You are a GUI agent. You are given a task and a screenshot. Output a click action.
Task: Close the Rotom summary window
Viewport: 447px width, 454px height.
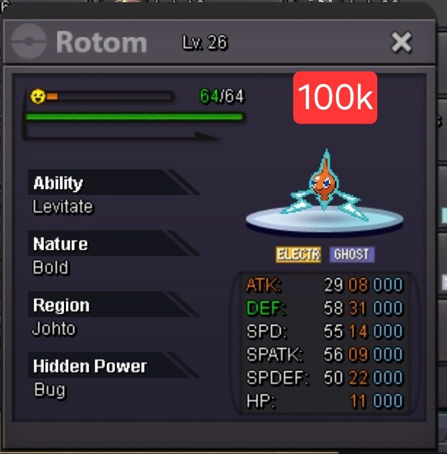(401, 43)
